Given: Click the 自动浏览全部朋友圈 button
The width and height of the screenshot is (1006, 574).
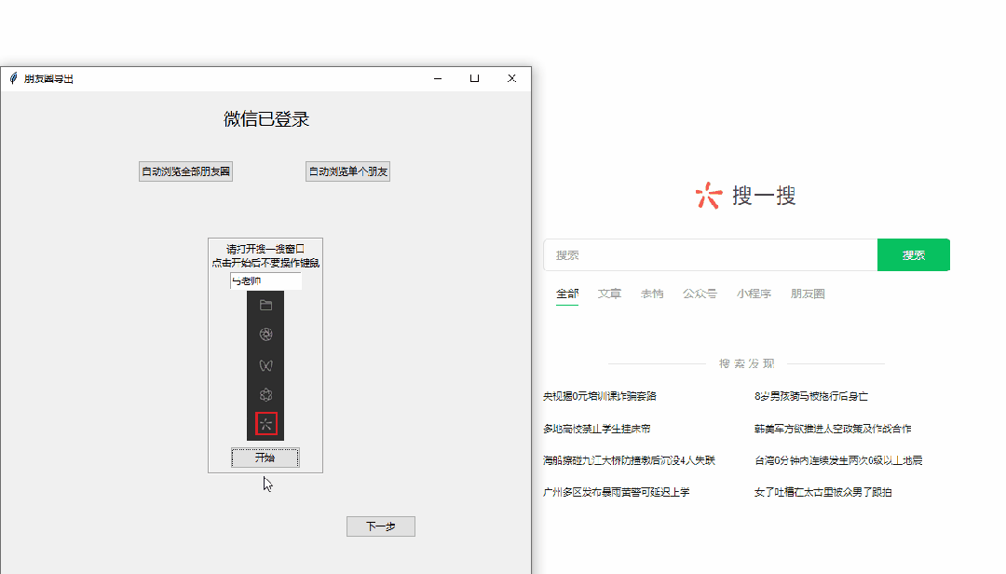Looking at the screenshot, I should pyautogui.click(x=185, y=171).
